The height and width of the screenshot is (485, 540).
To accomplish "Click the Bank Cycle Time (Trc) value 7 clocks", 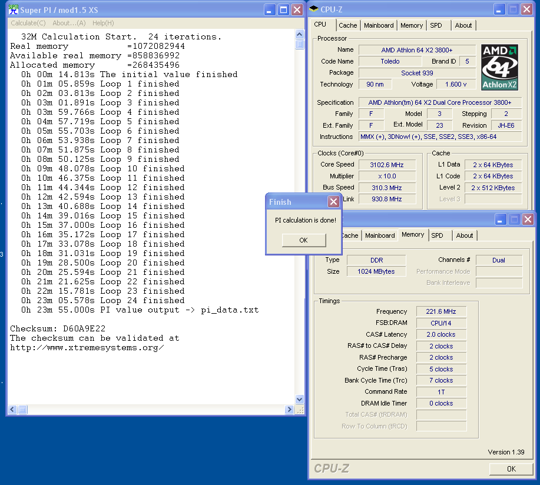I will pos(441,380).
